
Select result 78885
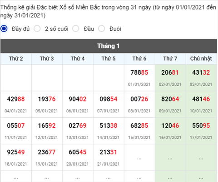tap(139, 72)
